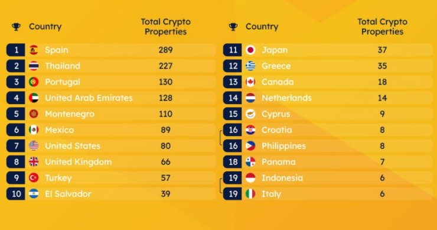Image resolution: width=437 pixels, height=230 pixels.
Task: Click rank badge number 18
Action: [233, 162]
